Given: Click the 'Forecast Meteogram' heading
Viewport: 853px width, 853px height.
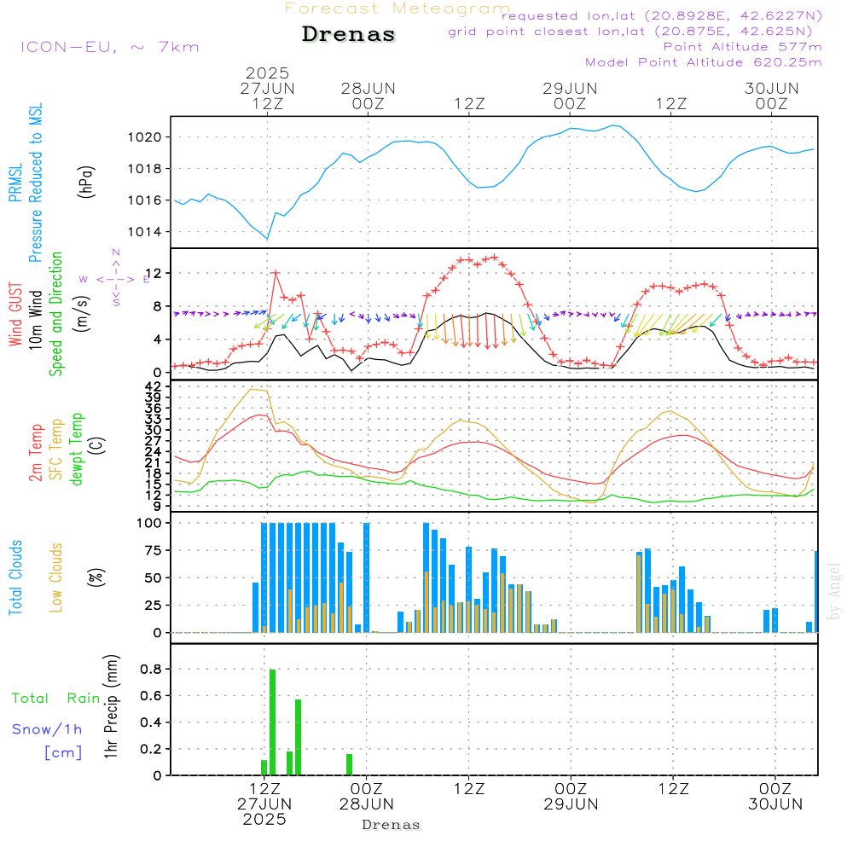Looking at the screenshot, I should 397,9.
